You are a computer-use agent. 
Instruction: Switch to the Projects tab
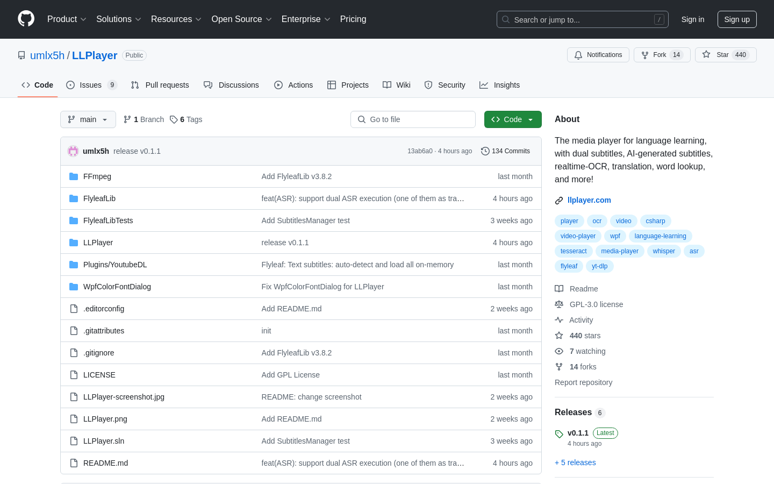[x=348, y=85]
